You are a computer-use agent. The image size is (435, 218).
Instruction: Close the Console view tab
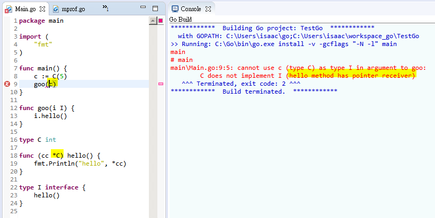click(208, 9)
